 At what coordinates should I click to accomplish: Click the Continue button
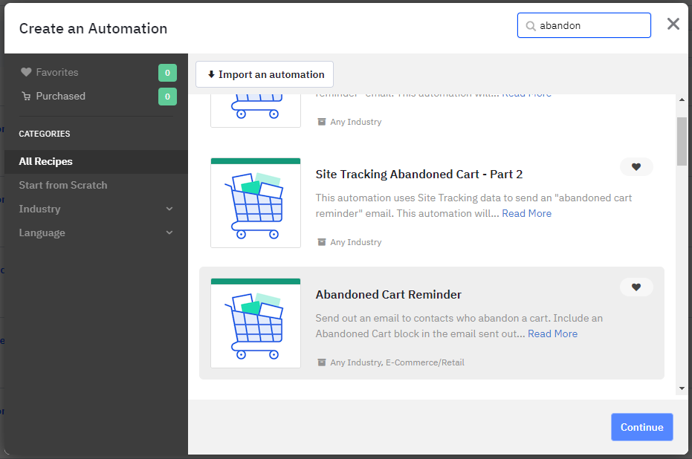tap(641, 427)
